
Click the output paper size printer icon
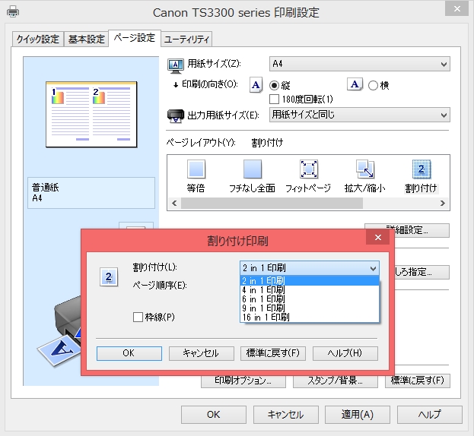click(x=176, y=116)
